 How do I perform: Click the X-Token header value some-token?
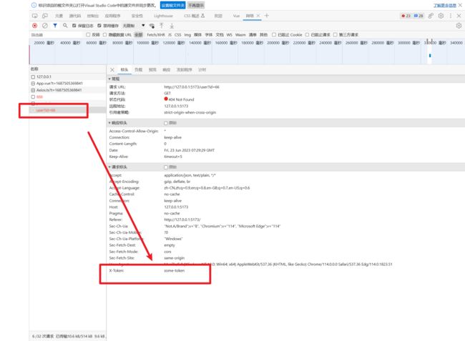[x=175, y=270]
